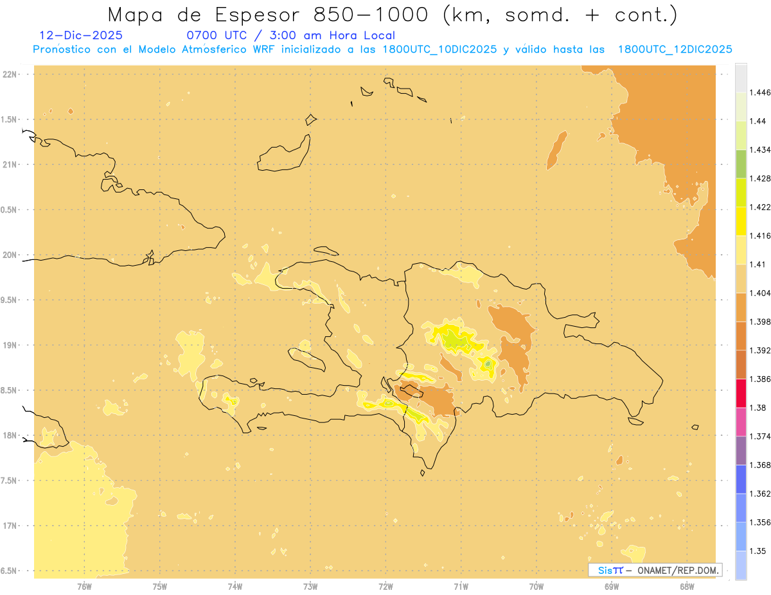Click the legend value "1.416"
This screenshot has width=771, height=595.
(x=760, y=236)
